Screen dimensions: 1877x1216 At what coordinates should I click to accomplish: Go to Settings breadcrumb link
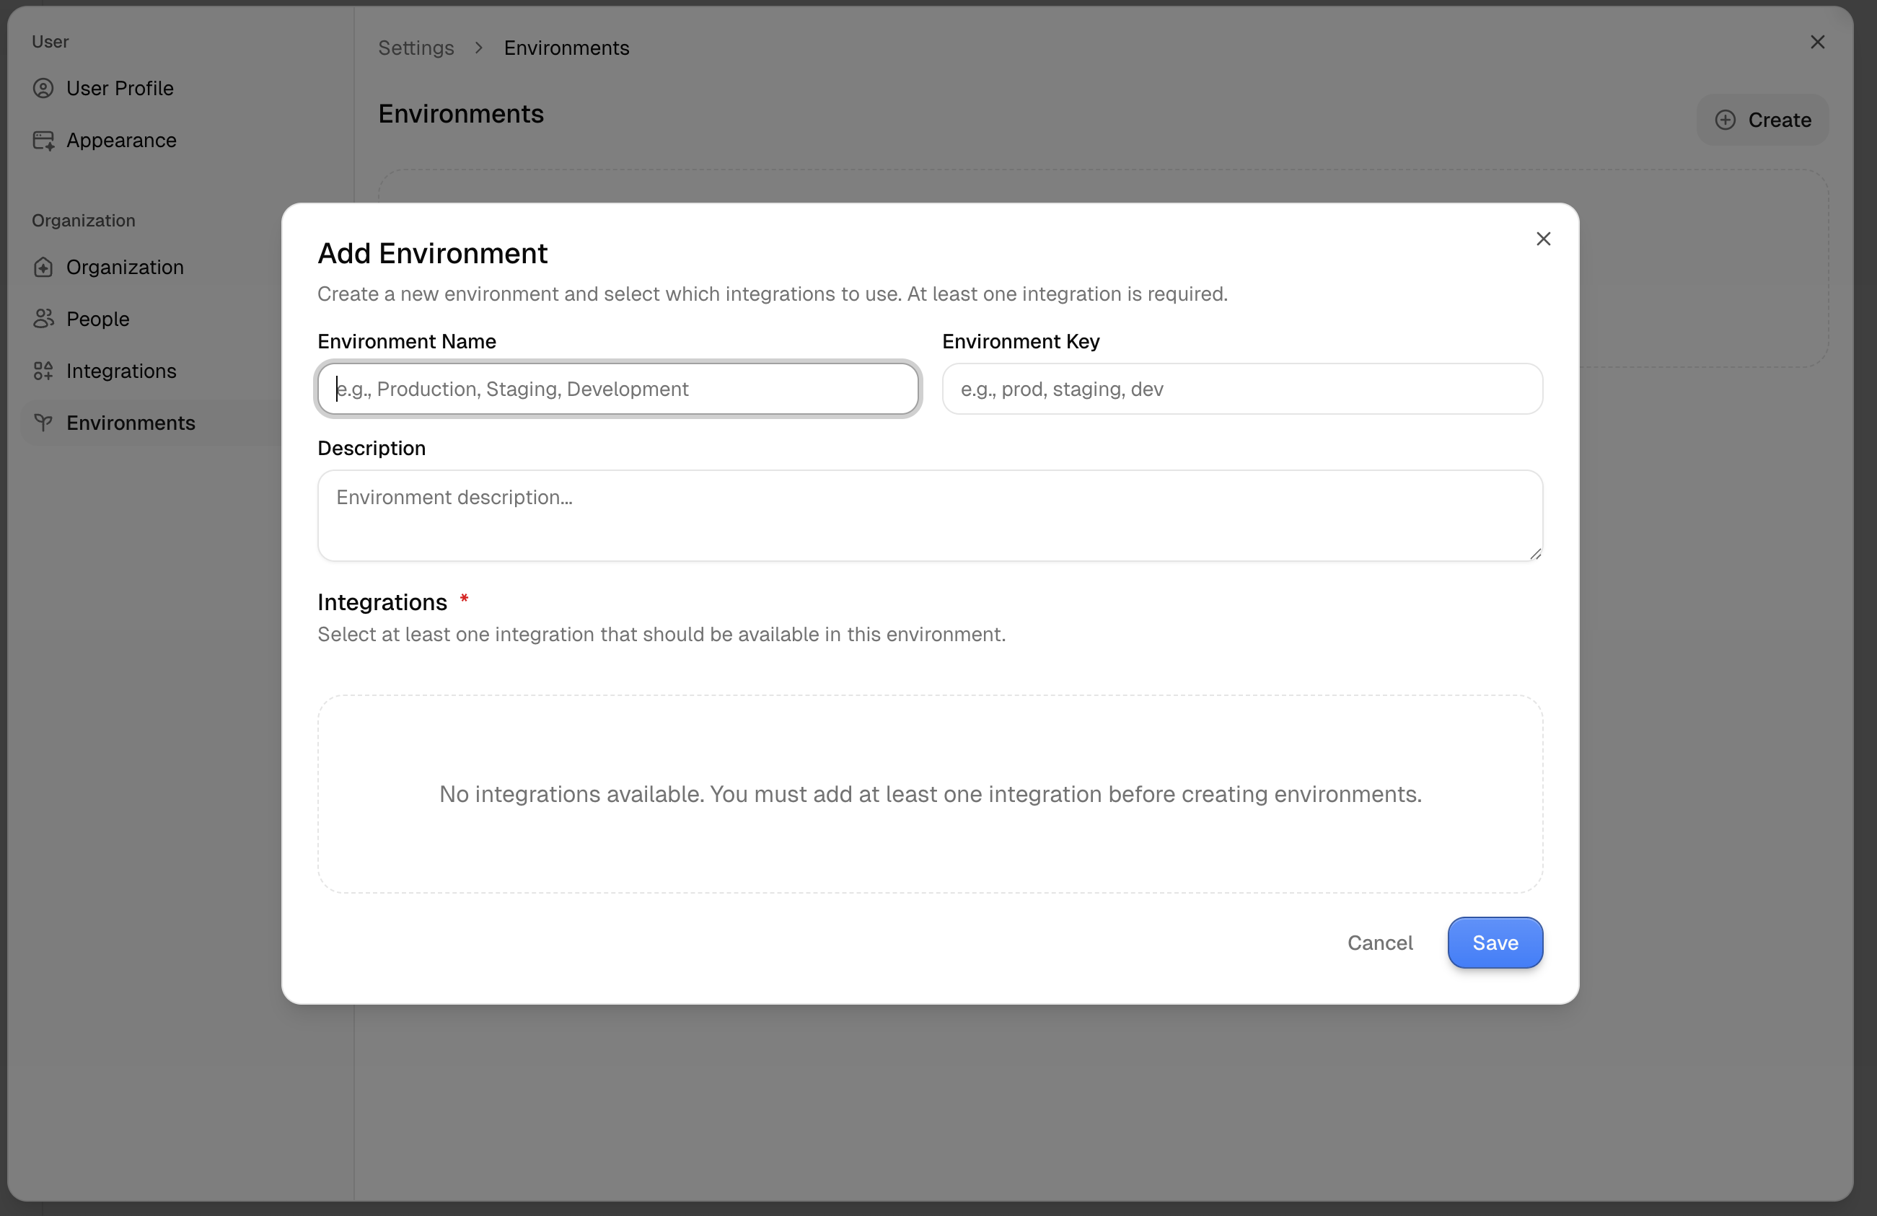(416, 48)
